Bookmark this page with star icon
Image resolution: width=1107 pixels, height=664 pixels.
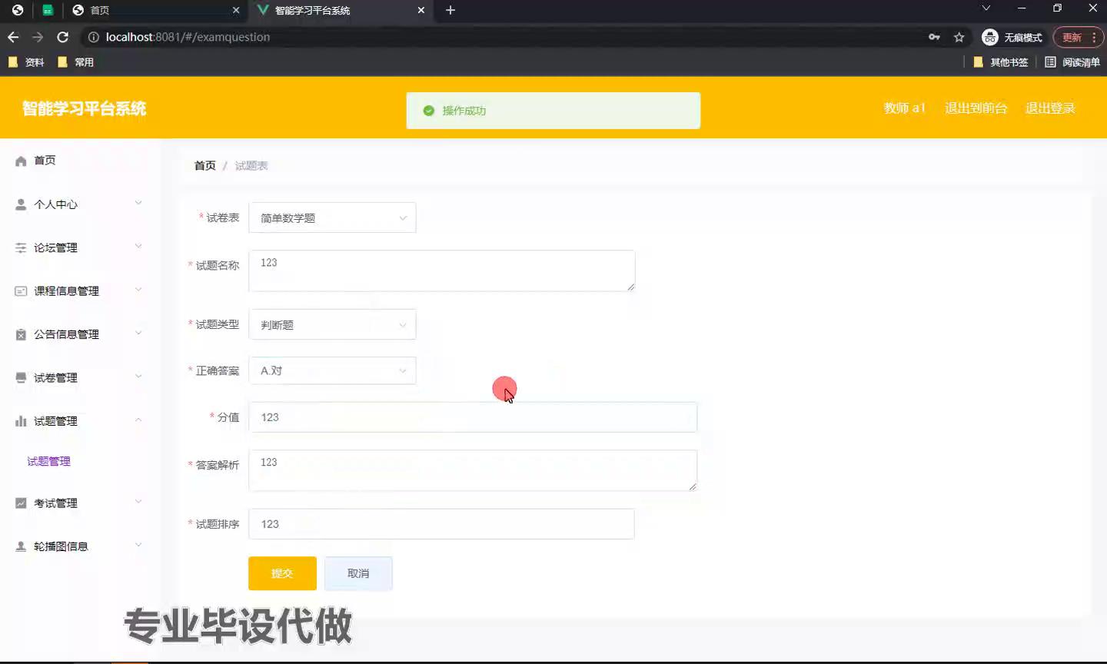(959, 37)
